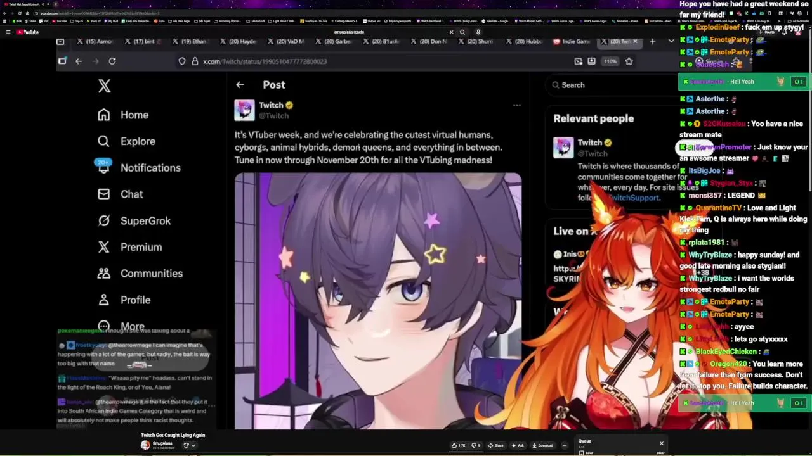Screen dimensions: 812x456
Task: Open Communities in X sidebar
Action: click(140, 274)
